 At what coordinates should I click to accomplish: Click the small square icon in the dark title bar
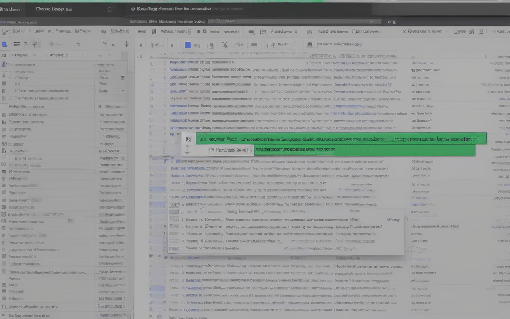109,9
